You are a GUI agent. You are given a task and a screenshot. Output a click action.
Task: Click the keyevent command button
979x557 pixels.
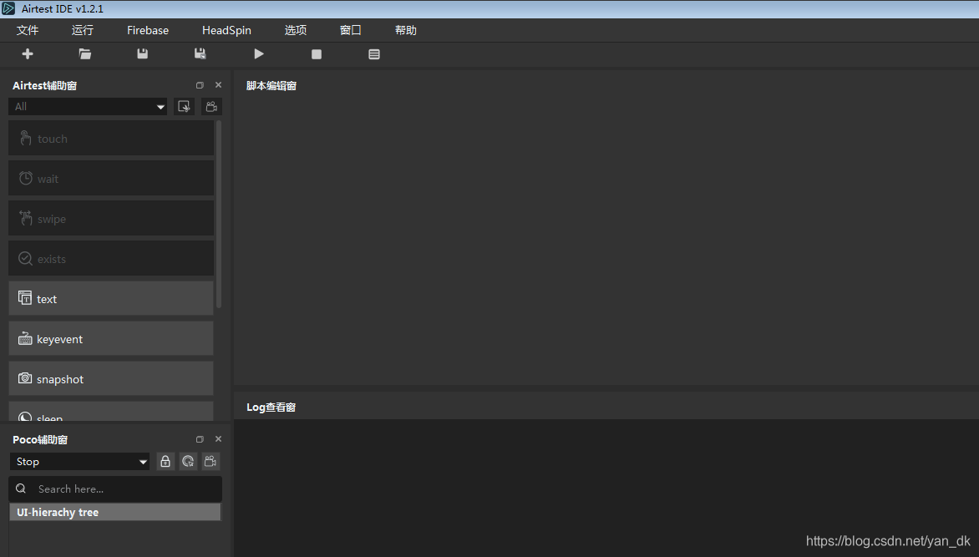coord(111,338)
